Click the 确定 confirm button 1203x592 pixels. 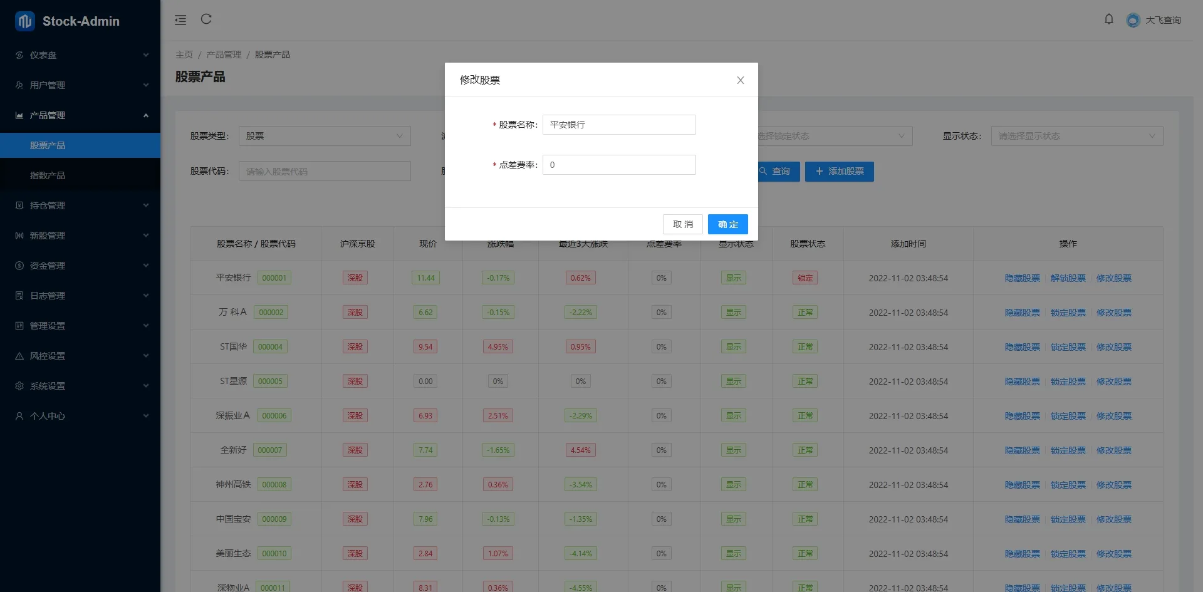coord(728,224)
